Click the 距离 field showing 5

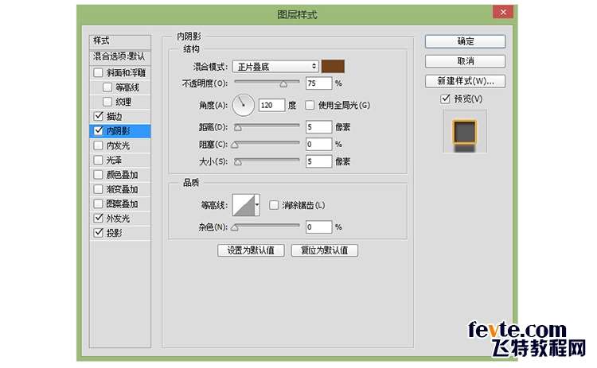pos(318,127)
